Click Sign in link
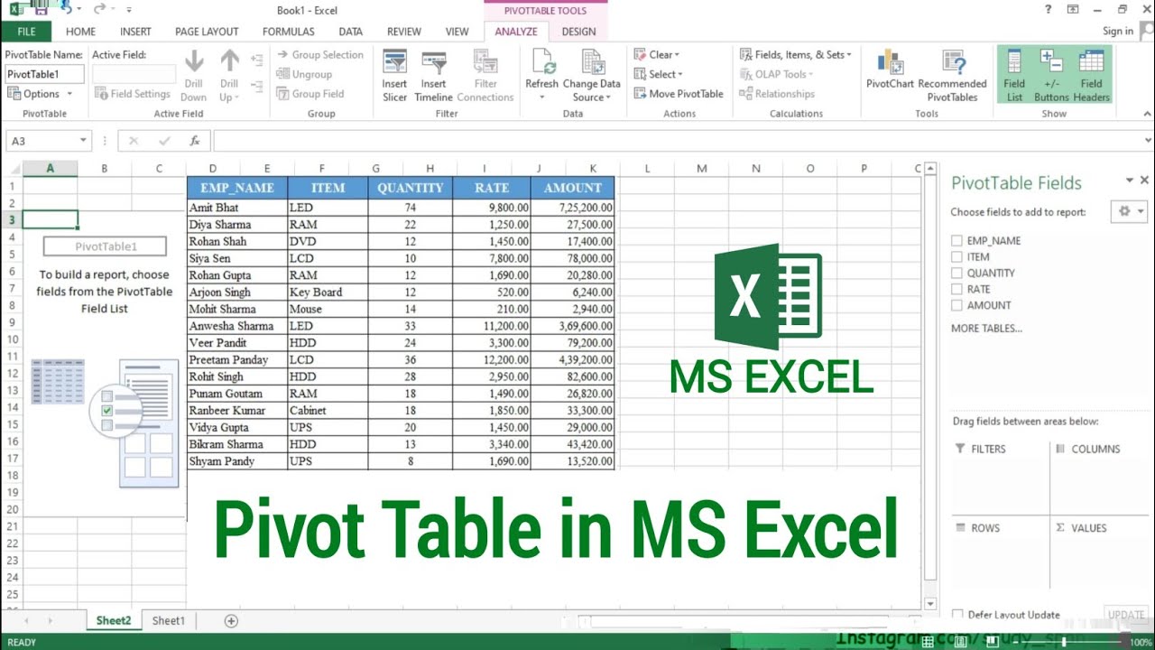Image resolution: width=1155 pixels, height=650 pixels. coord(1117,32)
